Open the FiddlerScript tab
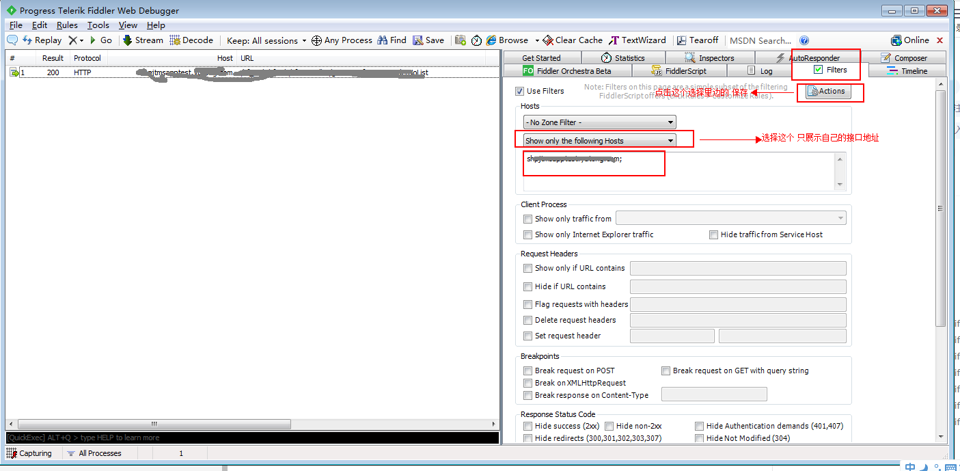Screen dimensions: 960x471 click(x=679, y=70)
